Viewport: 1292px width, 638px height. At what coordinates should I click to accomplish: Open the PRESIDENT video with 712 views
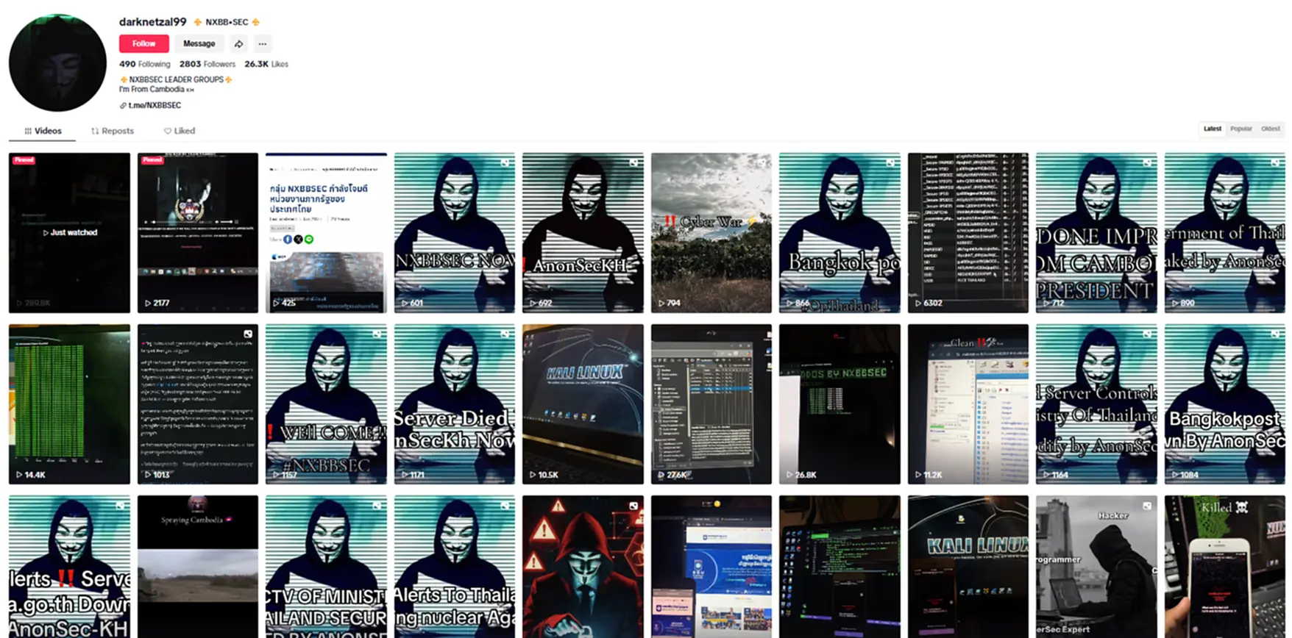click(x=1096, y=233)
